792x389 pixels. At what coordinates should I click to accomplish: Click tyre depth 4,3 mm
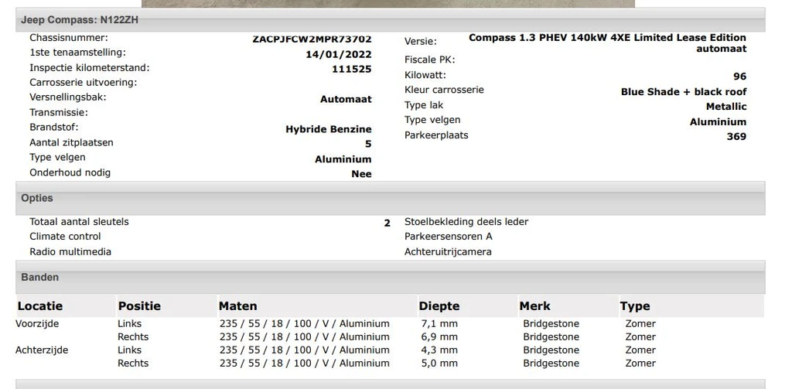(439, 350)
